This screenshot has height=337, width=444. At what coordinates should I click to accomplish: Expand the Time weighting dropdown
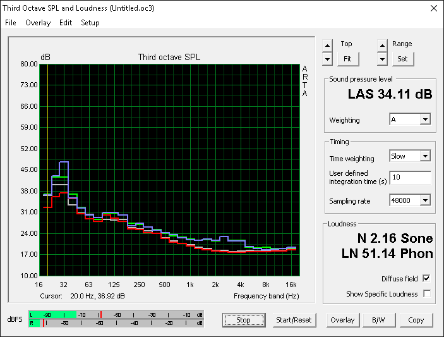425,156
